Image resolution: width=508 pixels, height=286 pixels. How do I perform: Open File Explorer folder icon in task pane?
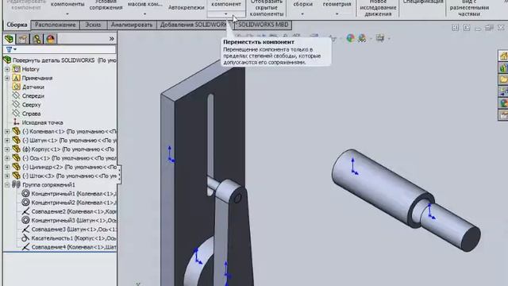503,79
